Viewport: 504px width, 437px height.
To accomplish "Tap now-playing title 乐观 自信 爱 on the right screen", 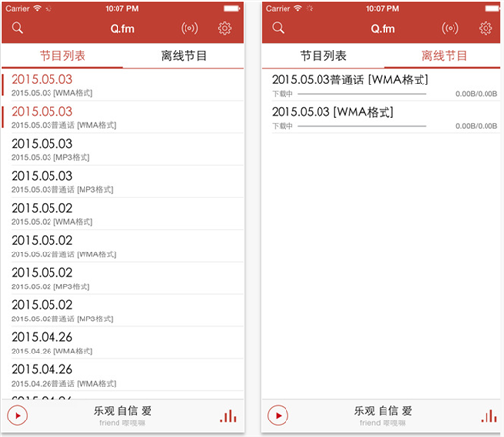I will click(383, 411).
